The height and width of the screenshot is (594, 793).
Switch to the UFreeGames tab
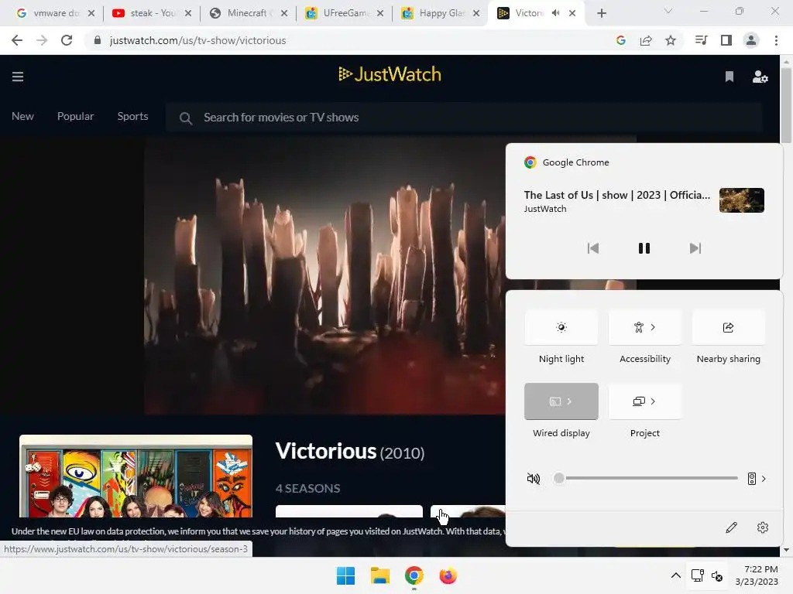pos(344,13)
